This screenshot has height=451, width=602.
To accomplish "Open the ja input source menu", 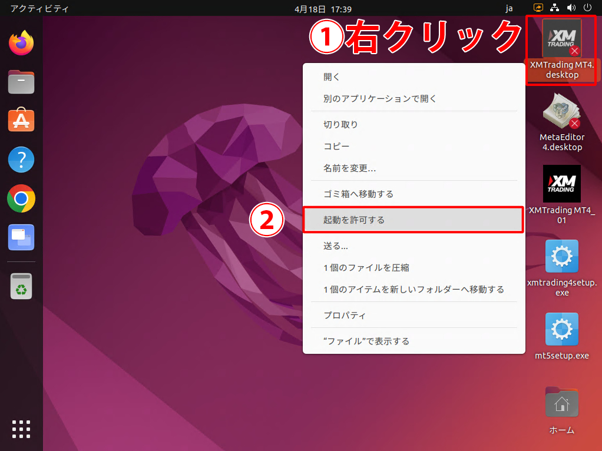I will click(509, 9).
